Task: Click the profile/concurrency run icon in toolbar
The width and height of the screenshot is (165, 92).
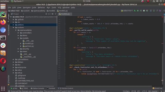Action: click(x=144, y=11)
